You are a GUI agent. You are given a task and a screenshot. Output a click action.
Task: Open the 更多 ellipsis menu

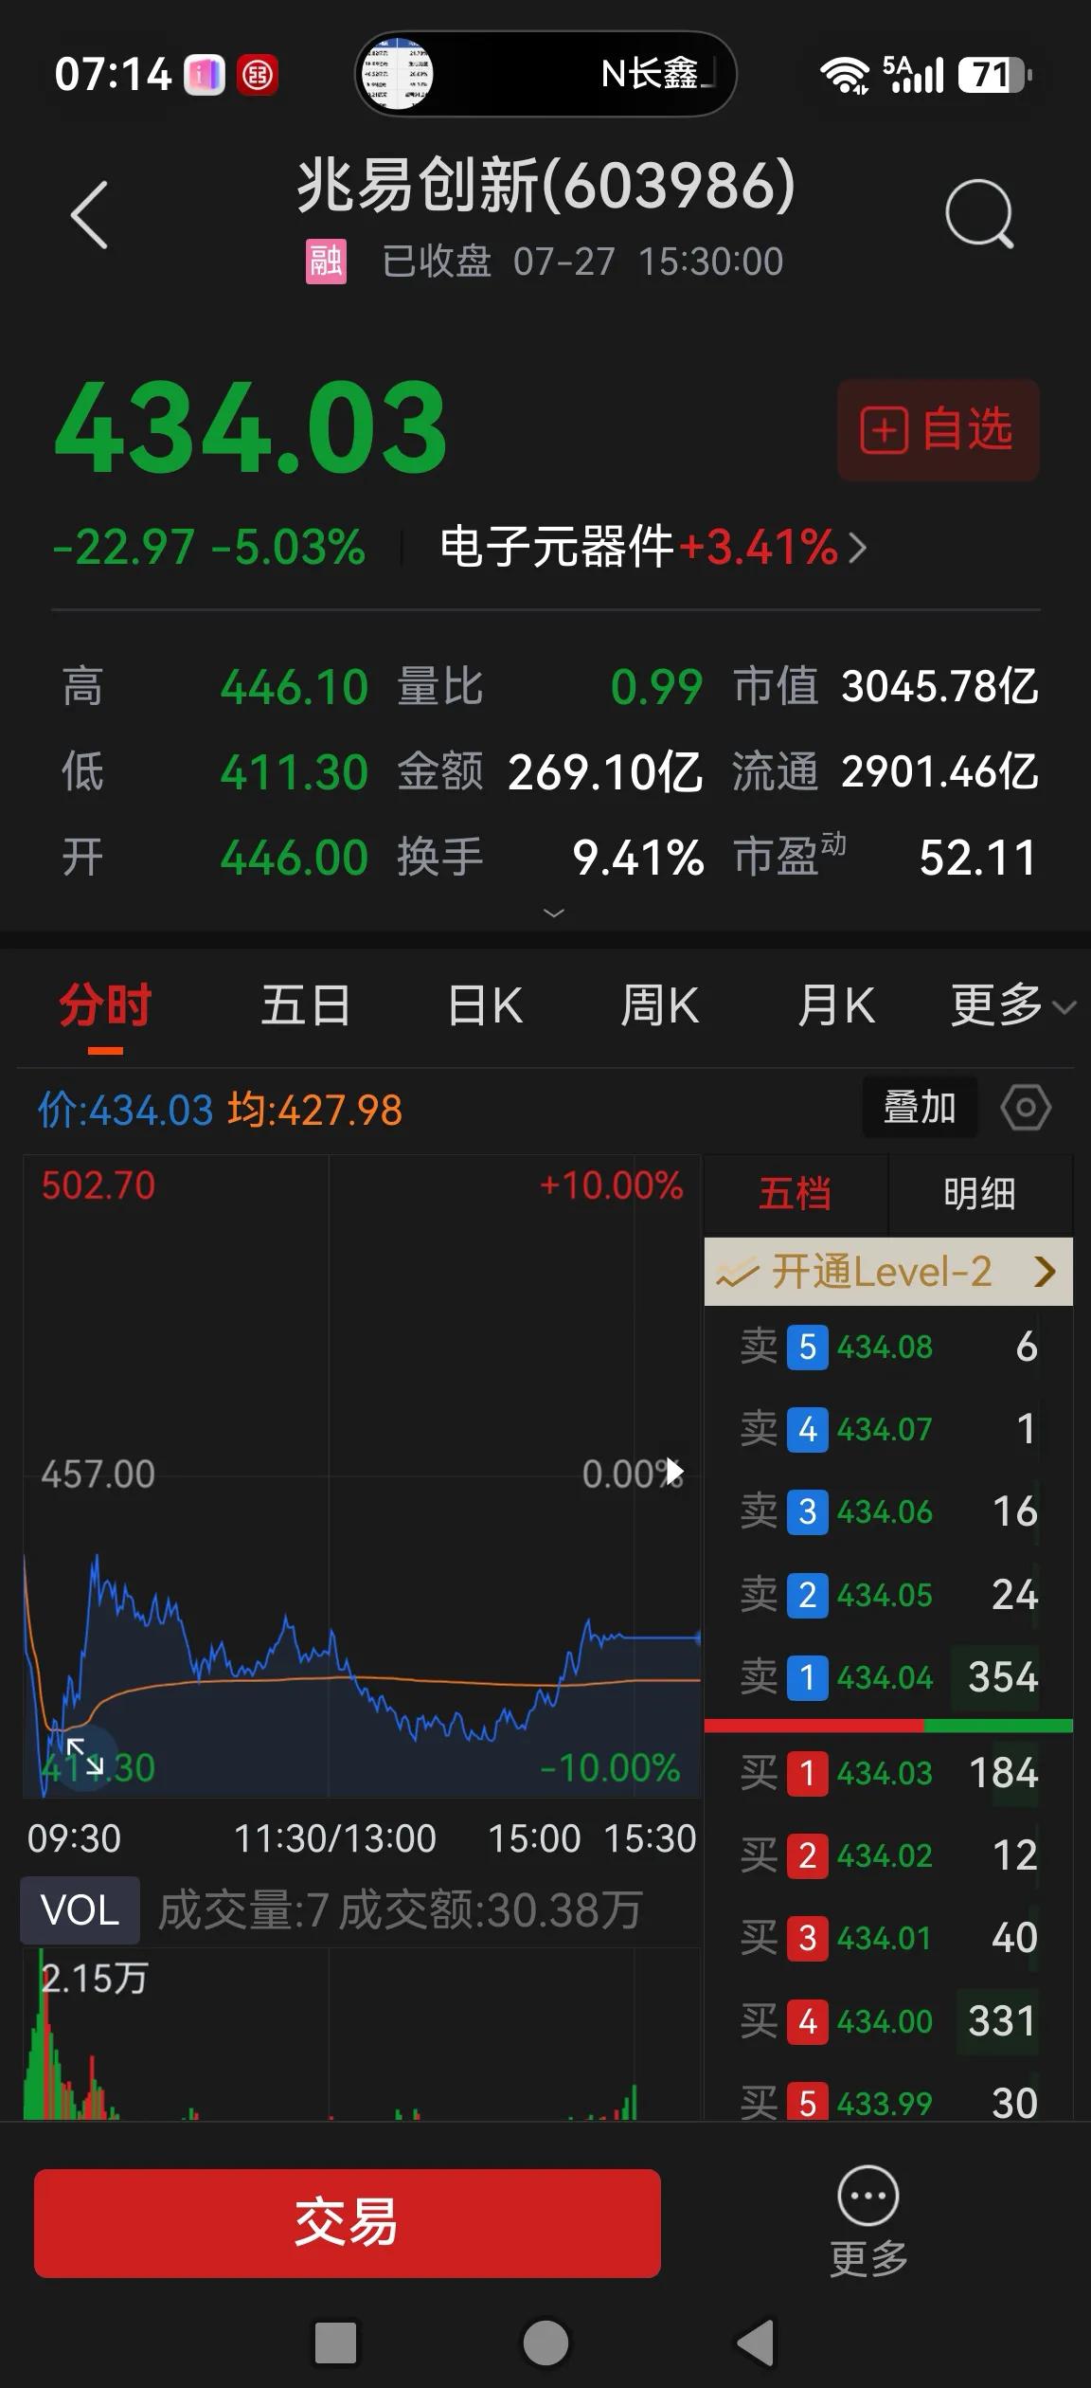[x=868, y=2221]
